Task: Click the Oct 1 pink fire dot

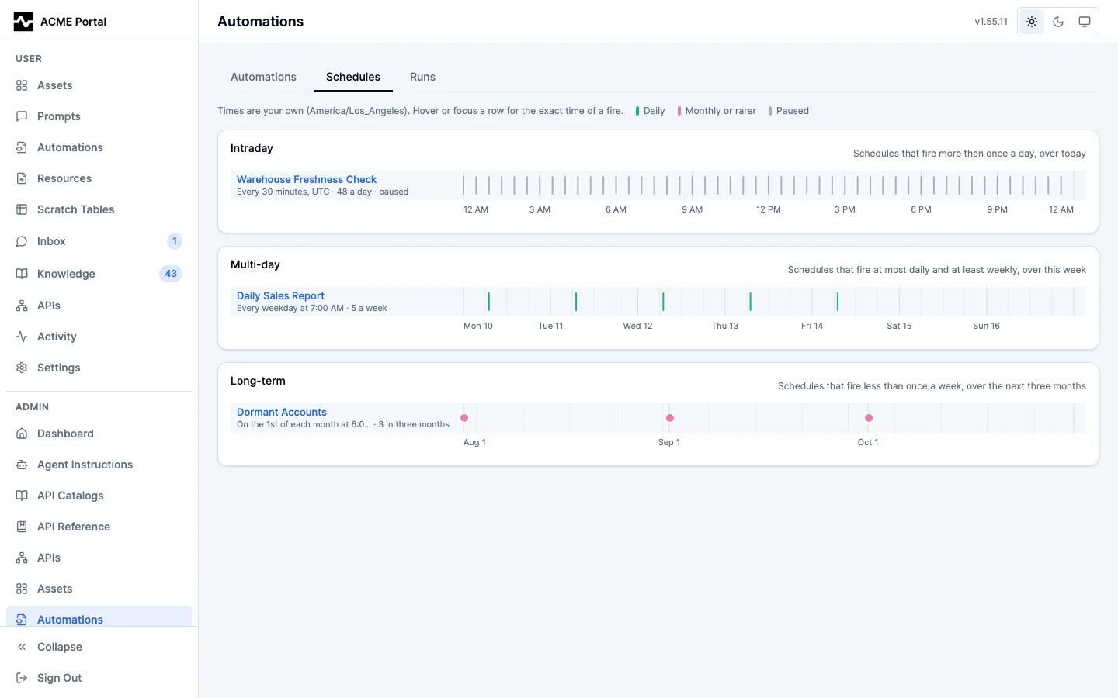Action: tap(869, 418)
